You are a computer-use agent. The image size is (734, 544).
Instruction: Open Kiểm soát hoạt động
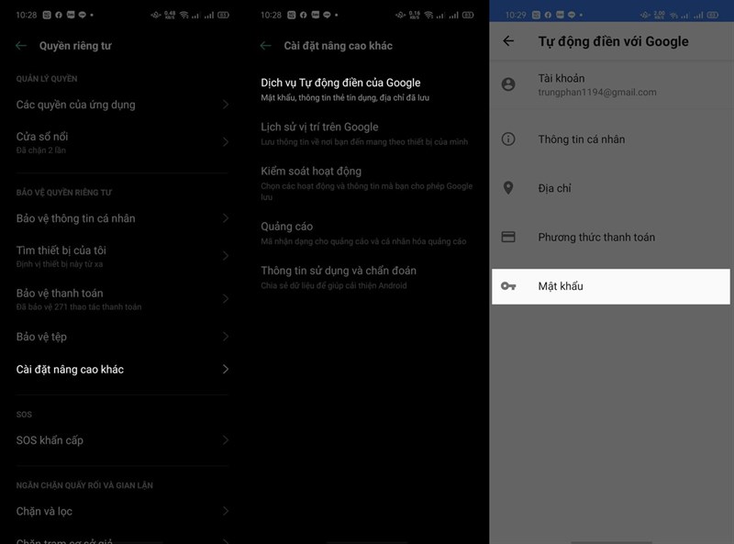pyautogui.click(x=367, y=183)
